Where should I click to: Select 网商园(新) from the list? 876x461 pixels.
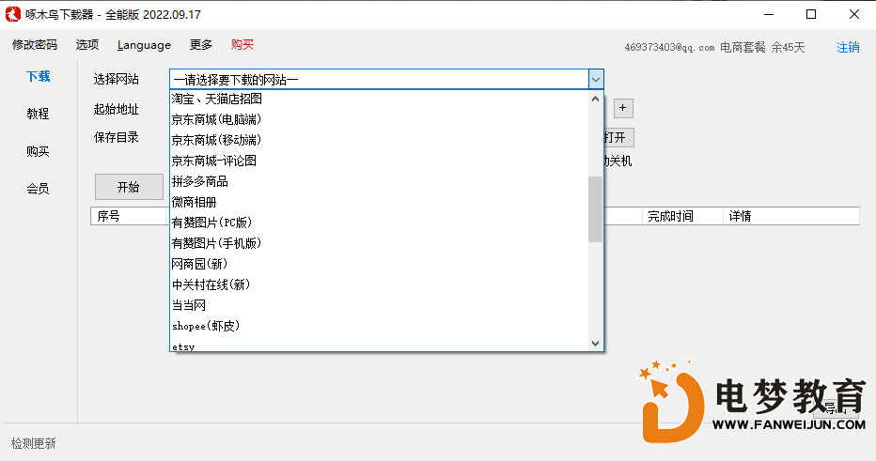[x=379, y=264]
